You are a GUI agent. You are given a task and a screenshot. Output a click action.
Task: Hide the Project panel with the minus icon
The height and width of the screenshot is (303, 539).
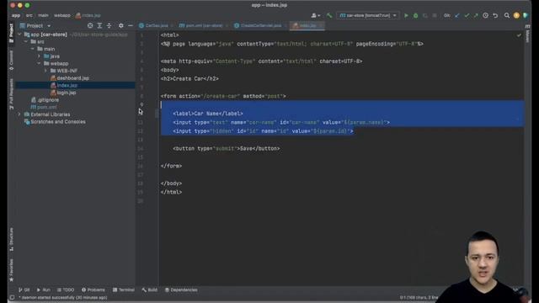[131, 25]
